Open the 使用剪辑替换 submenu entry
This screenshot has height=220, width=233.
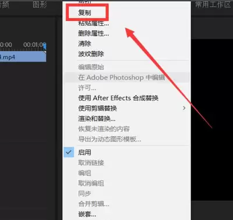click(127, 108)
